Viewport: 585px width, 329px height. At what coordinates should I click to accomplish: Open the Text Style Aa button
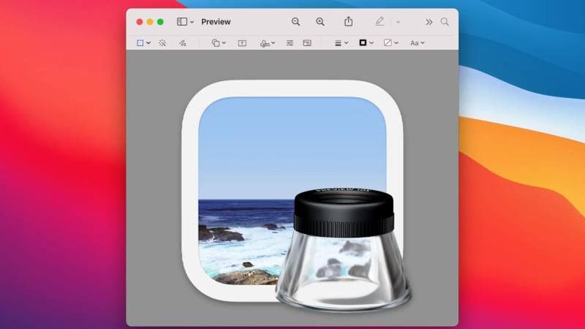(x=414, y=43)
